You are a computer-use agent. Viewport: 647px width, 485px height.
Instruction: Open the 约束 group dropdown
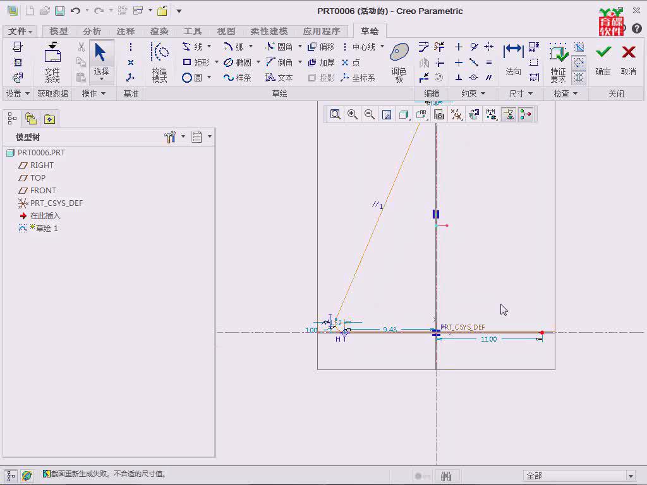(473, 93)
